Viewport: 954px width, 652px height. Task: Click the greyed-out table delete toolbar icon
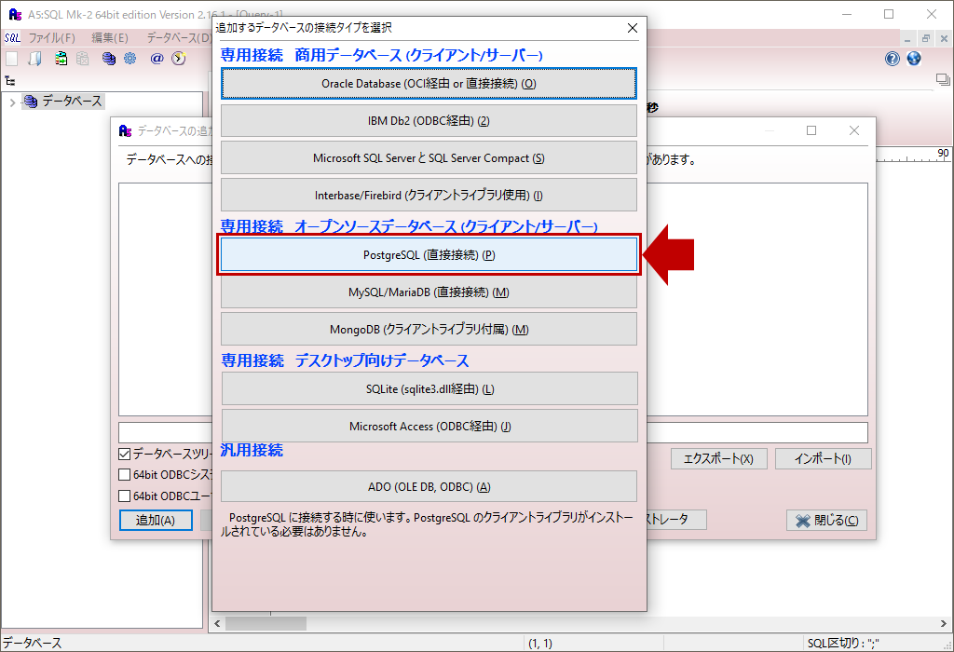tap(83, 59)
